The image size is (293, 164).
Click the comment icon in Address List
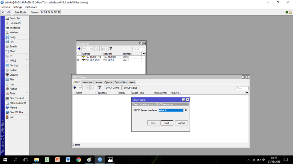[x=104, y=49]
